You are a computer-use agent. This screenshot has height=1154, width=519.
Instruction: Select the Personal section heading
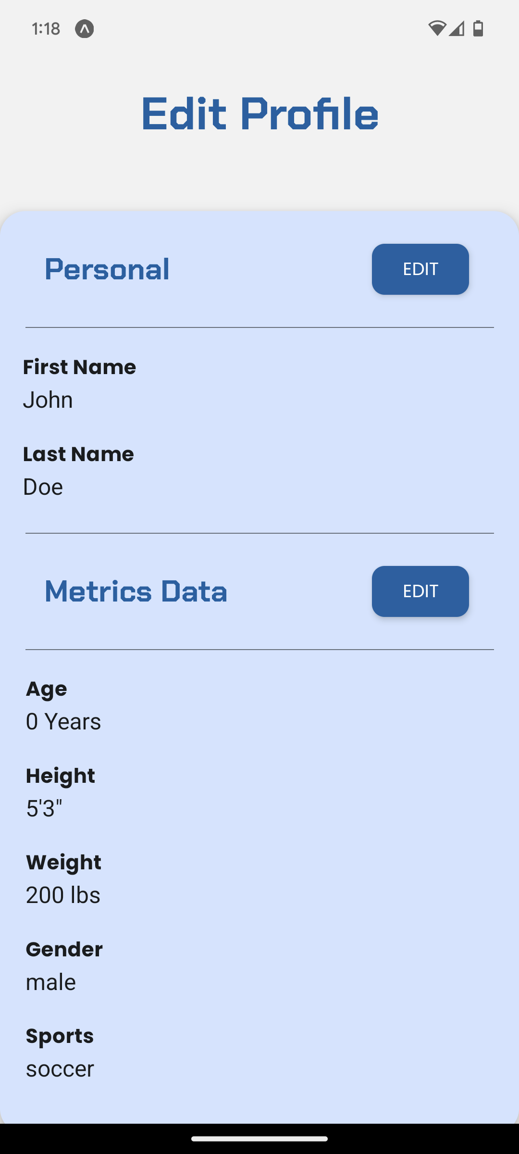tap(107, 269)
